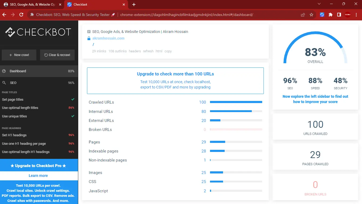Click the Learn more link
362x204 pixels.
[x=38, y=176]
